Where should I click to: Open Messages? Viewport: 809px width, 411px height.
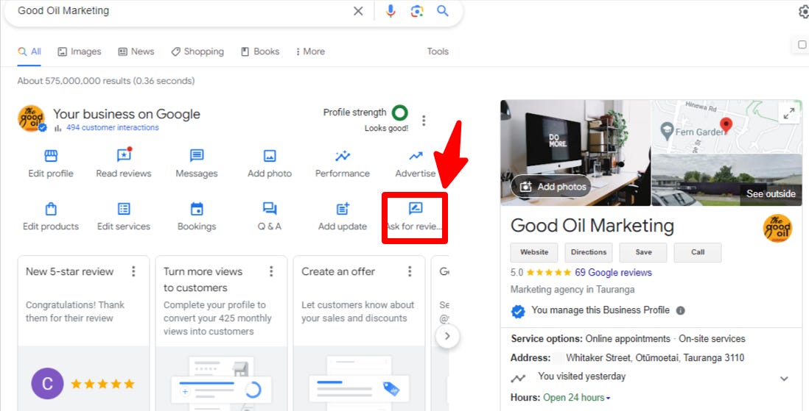(197, 162)
